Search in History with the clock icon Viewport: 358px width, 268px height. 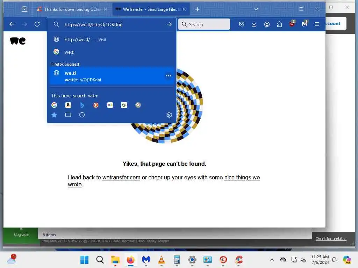82,115
